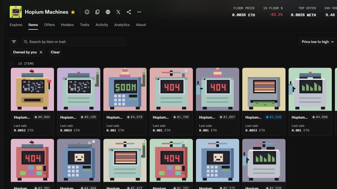Open the 404 machine thumbnail #1,786
This screenshot has height=189, width=337.
point(171,89)
